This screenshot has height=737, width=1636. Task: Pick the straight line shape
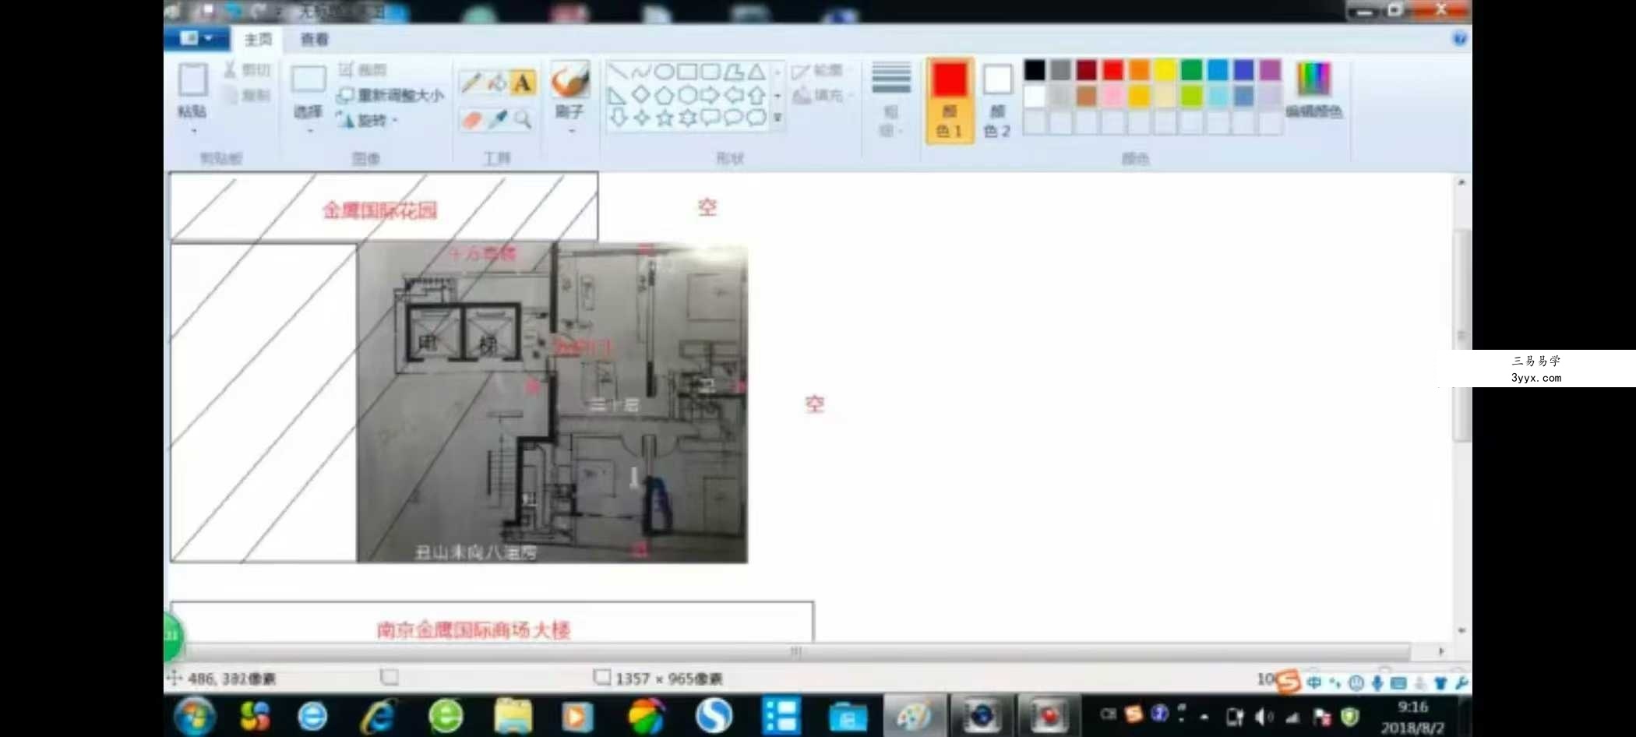point(617,72)
